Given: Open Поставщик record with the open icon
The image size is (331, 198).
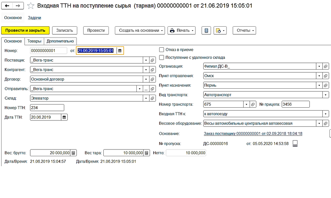Looking at the screenshot, I should coord(152,60).
